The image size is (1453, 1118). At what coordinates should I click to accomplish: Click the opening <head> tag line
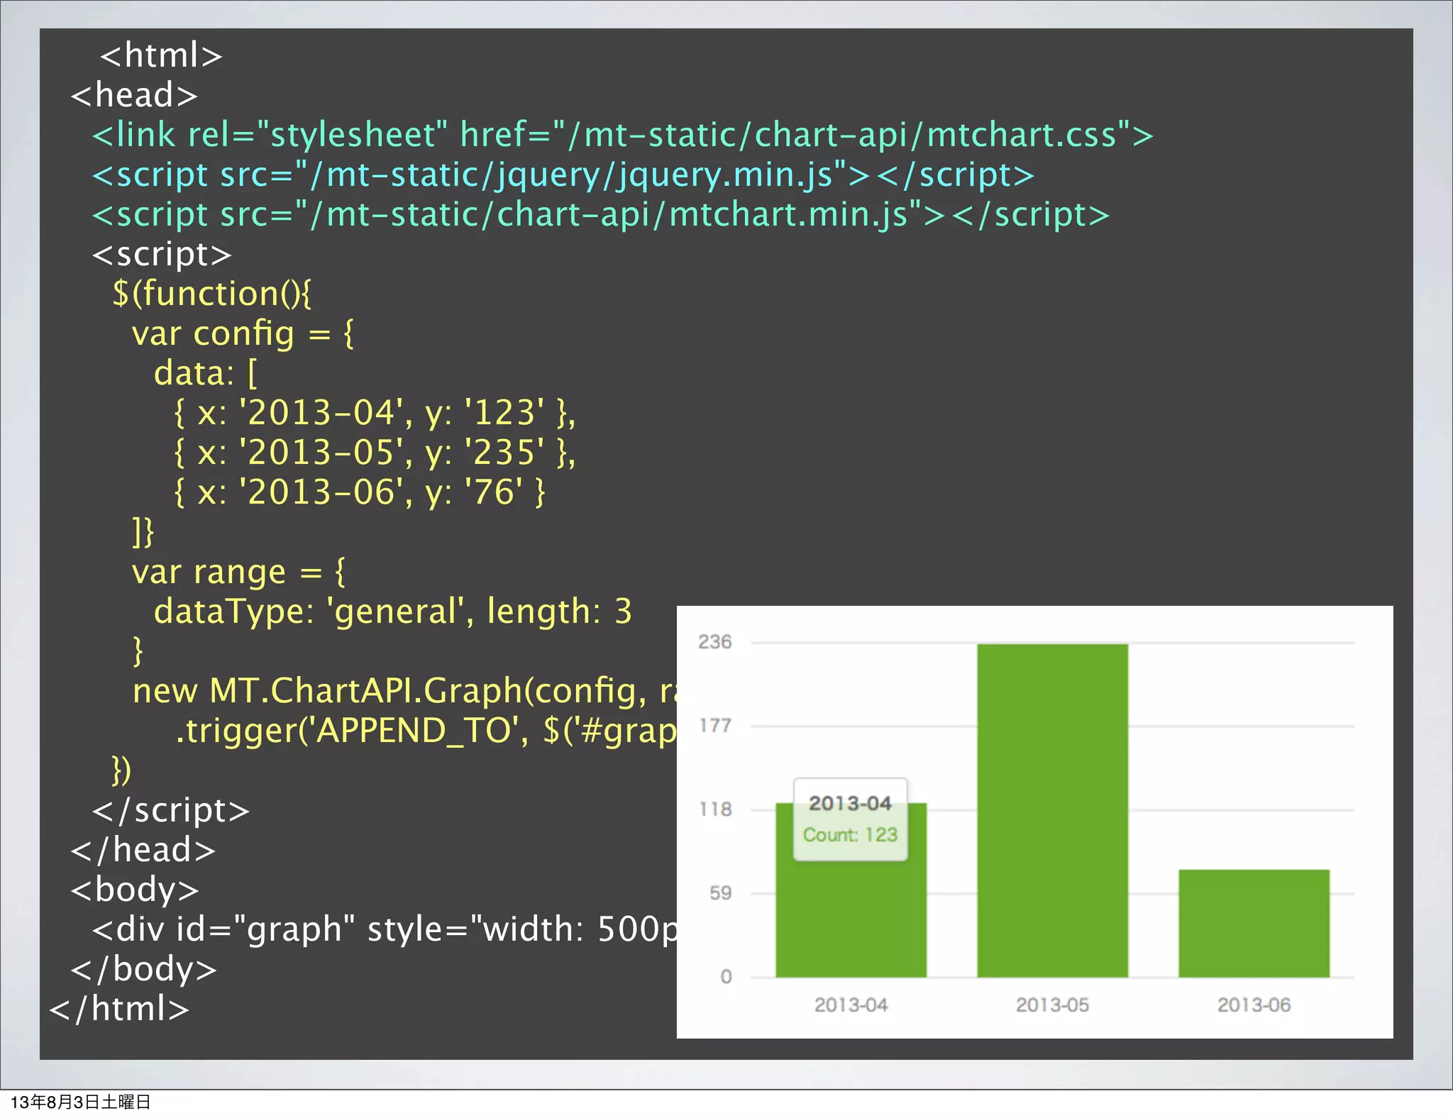coord(134,95)
